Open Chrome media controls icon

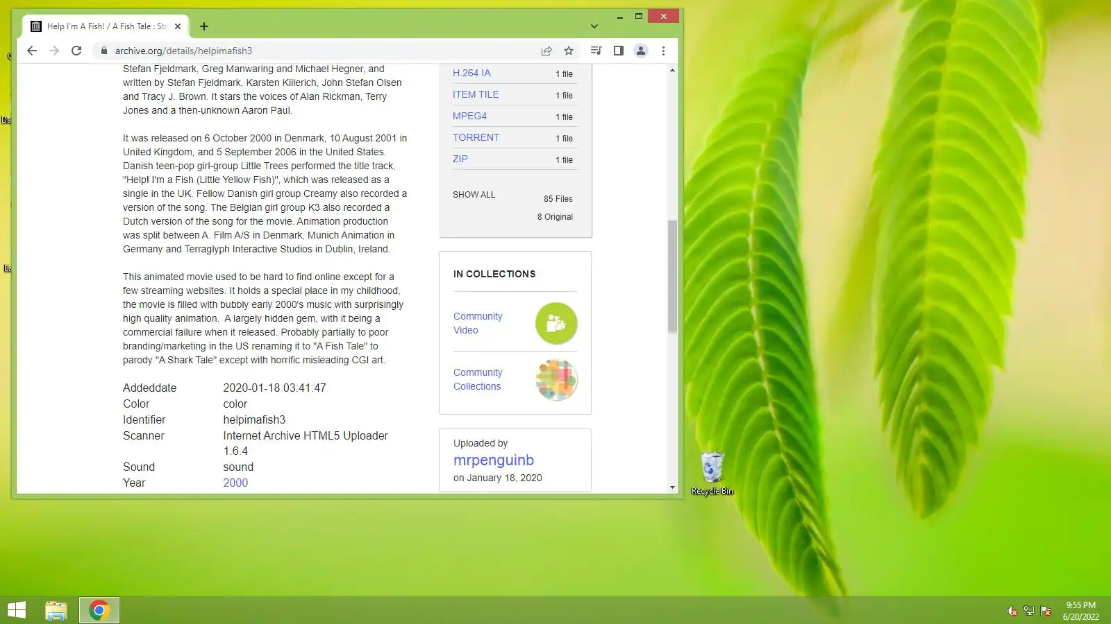click(596, 51)
